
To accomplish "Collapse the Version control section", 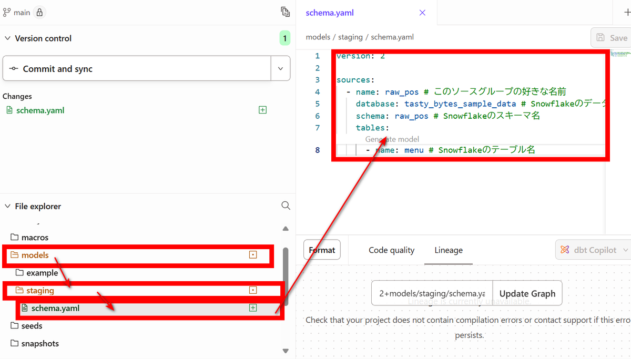I will tap(7, 38).
